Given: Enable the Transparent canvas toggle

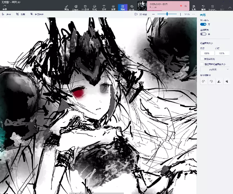Looking at the screenshot, I should pos(203,34).
